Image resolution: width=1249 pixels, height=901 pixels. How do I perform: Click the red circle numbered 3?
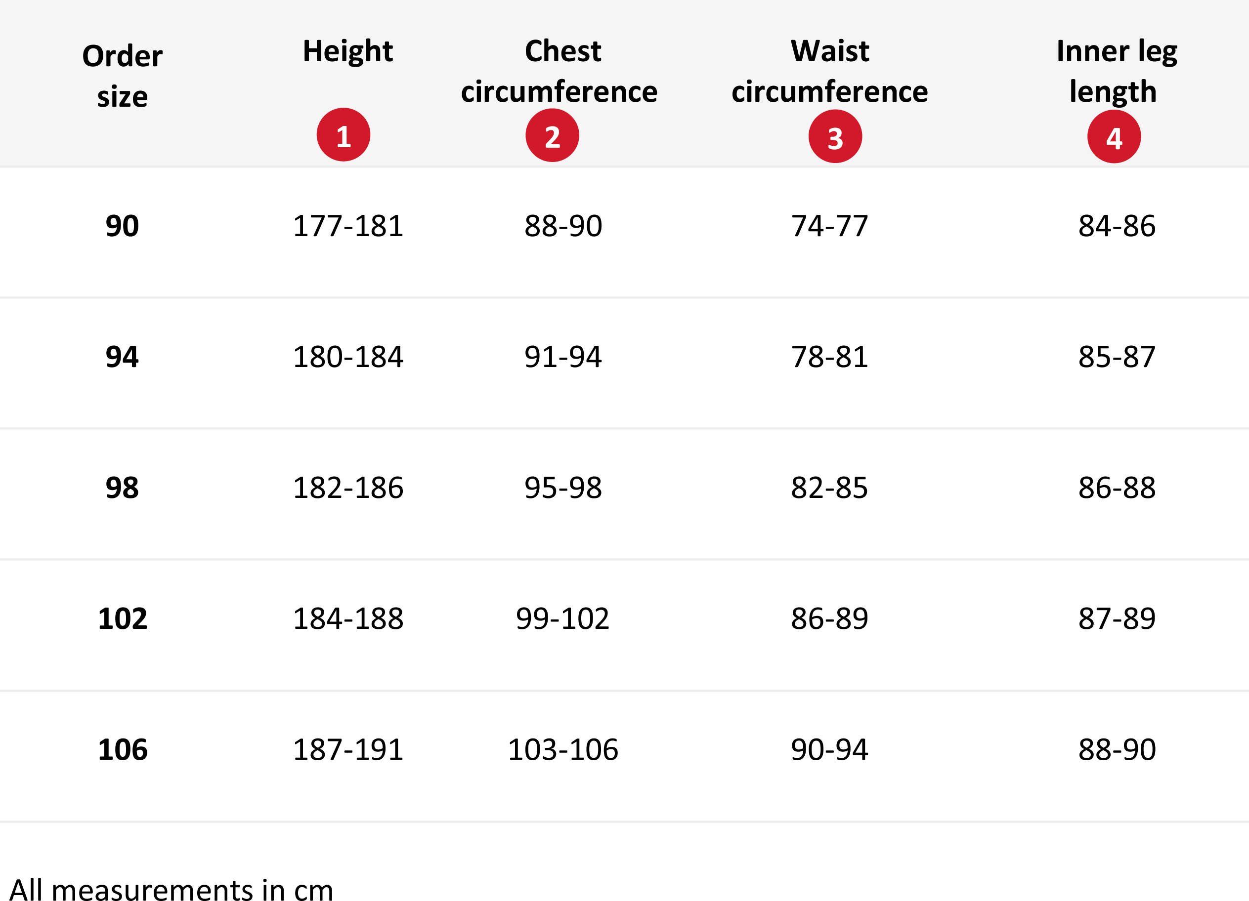[x=835, y=136]
